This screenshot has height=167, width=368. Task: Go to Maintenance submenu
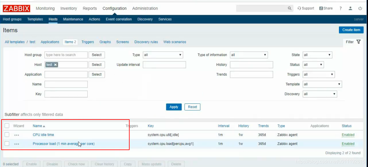(73, 19)
